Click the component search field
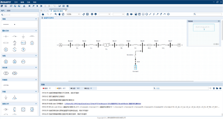Image resolution: width=223 pixels, height=119 pixels. (19, 15)
